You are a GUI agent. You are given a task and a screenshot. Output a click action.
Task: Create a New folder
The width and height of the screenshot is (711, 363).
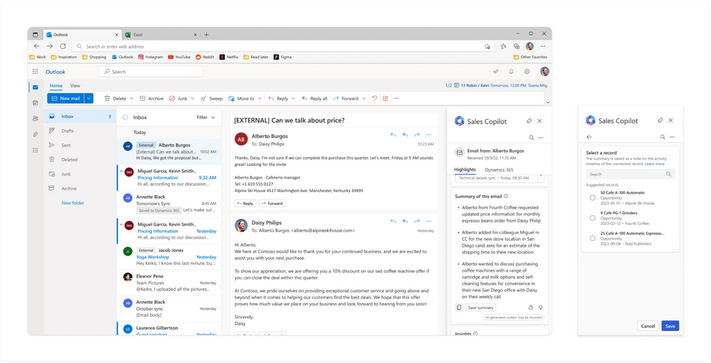(x=73, y=203)
